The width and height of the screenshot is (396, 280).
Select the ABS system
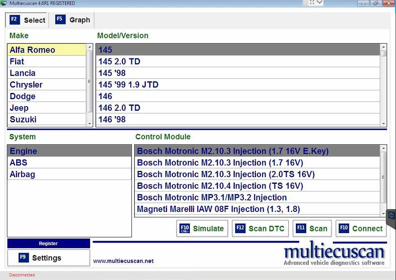(69, 163)
